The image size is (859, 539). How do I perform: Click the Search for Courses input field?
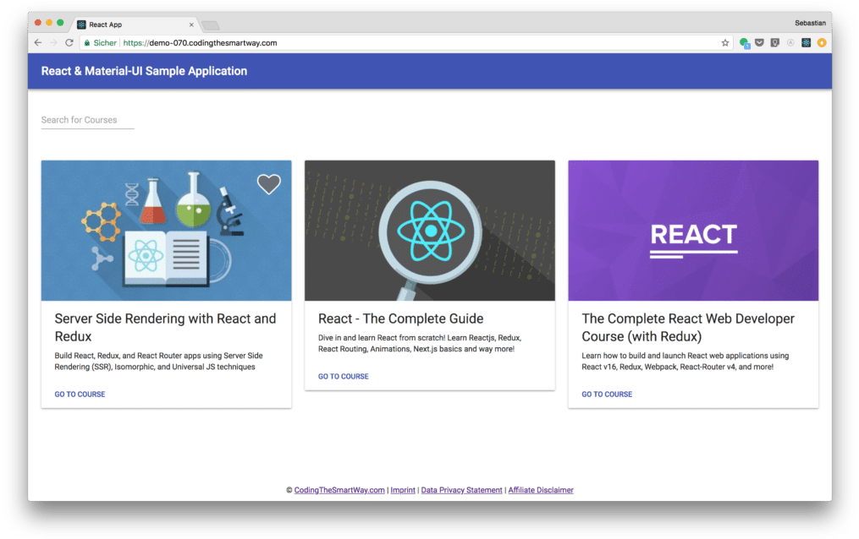[87, 119]
